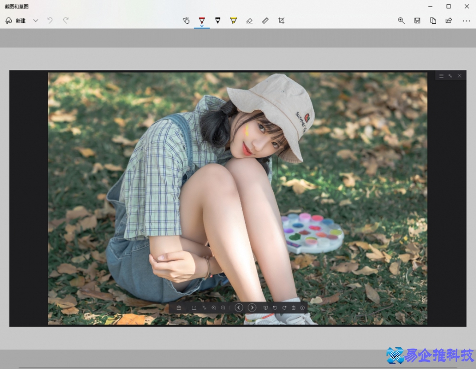
Task: Share the snip
Action: coord(449,20)
